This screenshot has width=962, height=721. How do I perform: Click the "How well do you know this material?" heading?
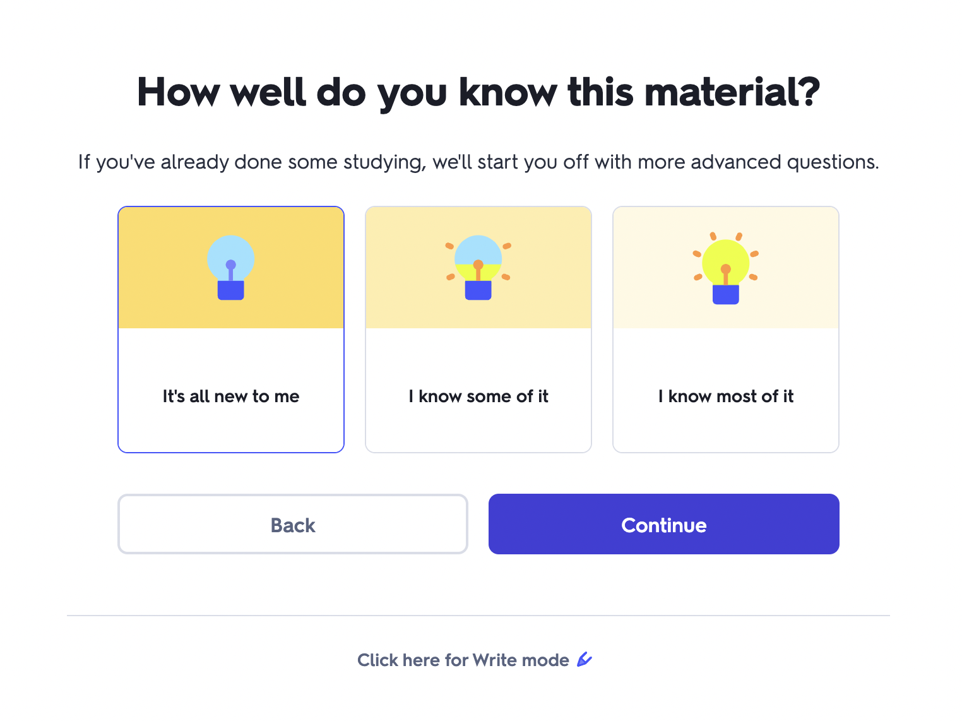[x=478, y=92]
